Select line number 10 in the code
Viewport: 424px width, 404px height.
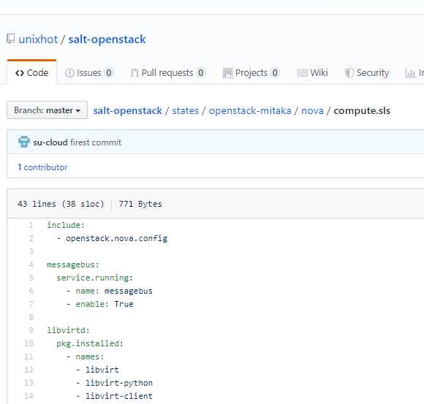tap(29, 343)
